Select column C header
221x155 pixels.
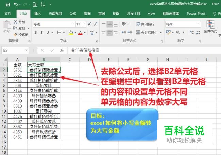(x=70, y=59)
